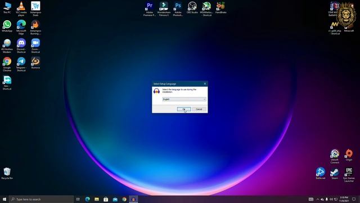
Task: Open the network tray icon
Action: 336,199
